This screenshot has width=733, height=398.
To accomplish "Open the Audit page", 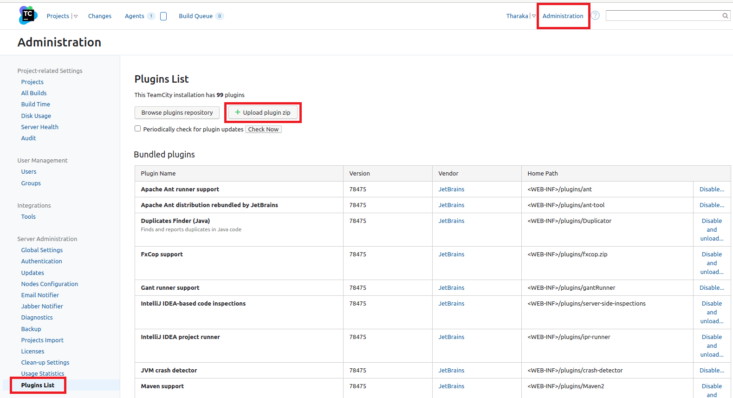I will click(28, 138).
